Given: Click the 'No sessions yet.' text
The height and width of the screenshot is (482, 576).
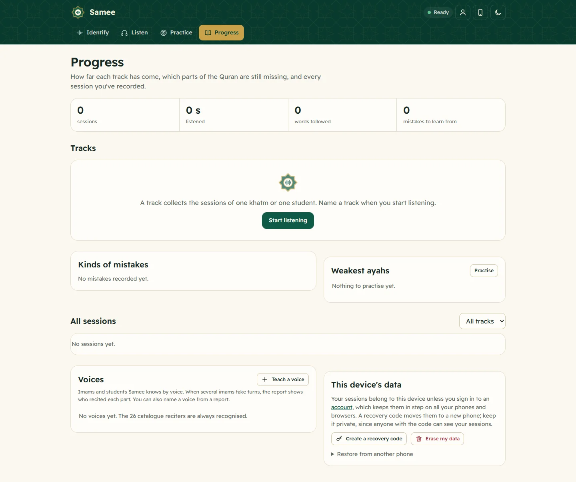Looking at the screenshot, I should point(93,344).
